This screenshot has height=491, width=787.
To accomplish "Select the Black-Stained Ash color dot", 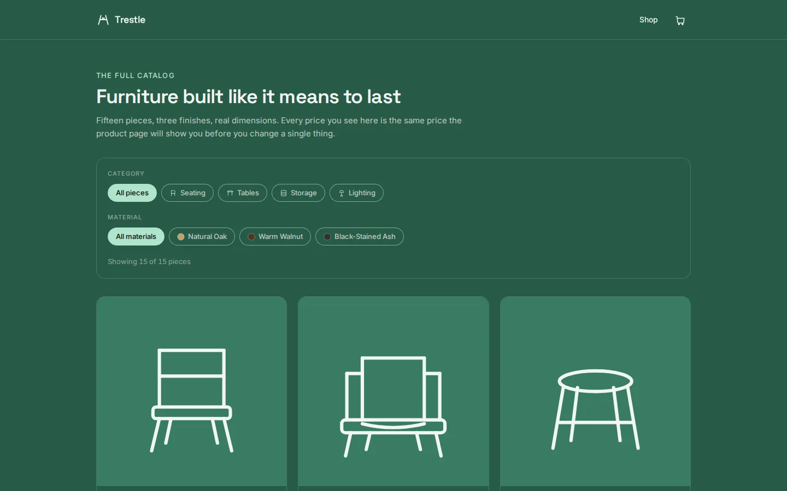I will click(x=327, y=237).
